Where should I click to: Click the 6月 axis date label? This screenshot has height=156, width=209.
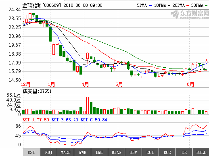pyautogui.click(x=190, y=84)
